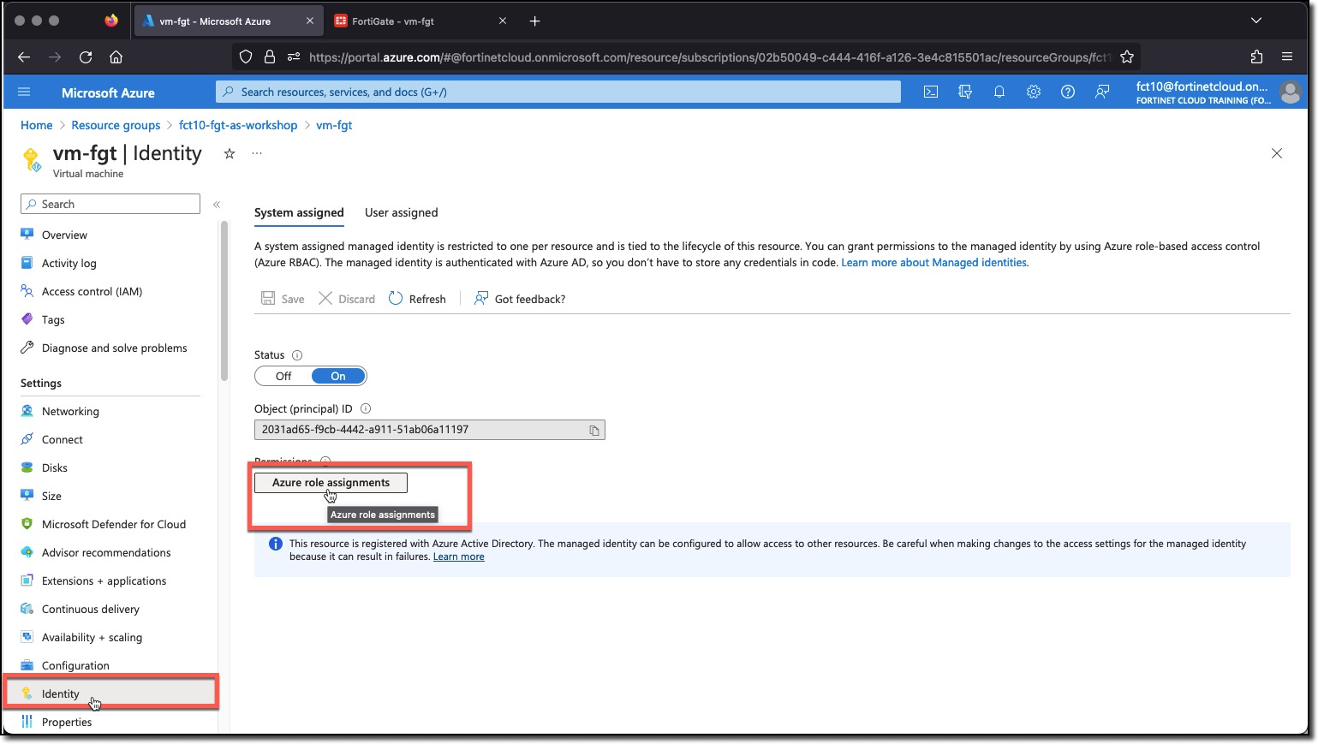List all tabs dropdown arrow
Image resolution: width=1318 pixels, height=744 pixels.
click(x=1256, y=21)
